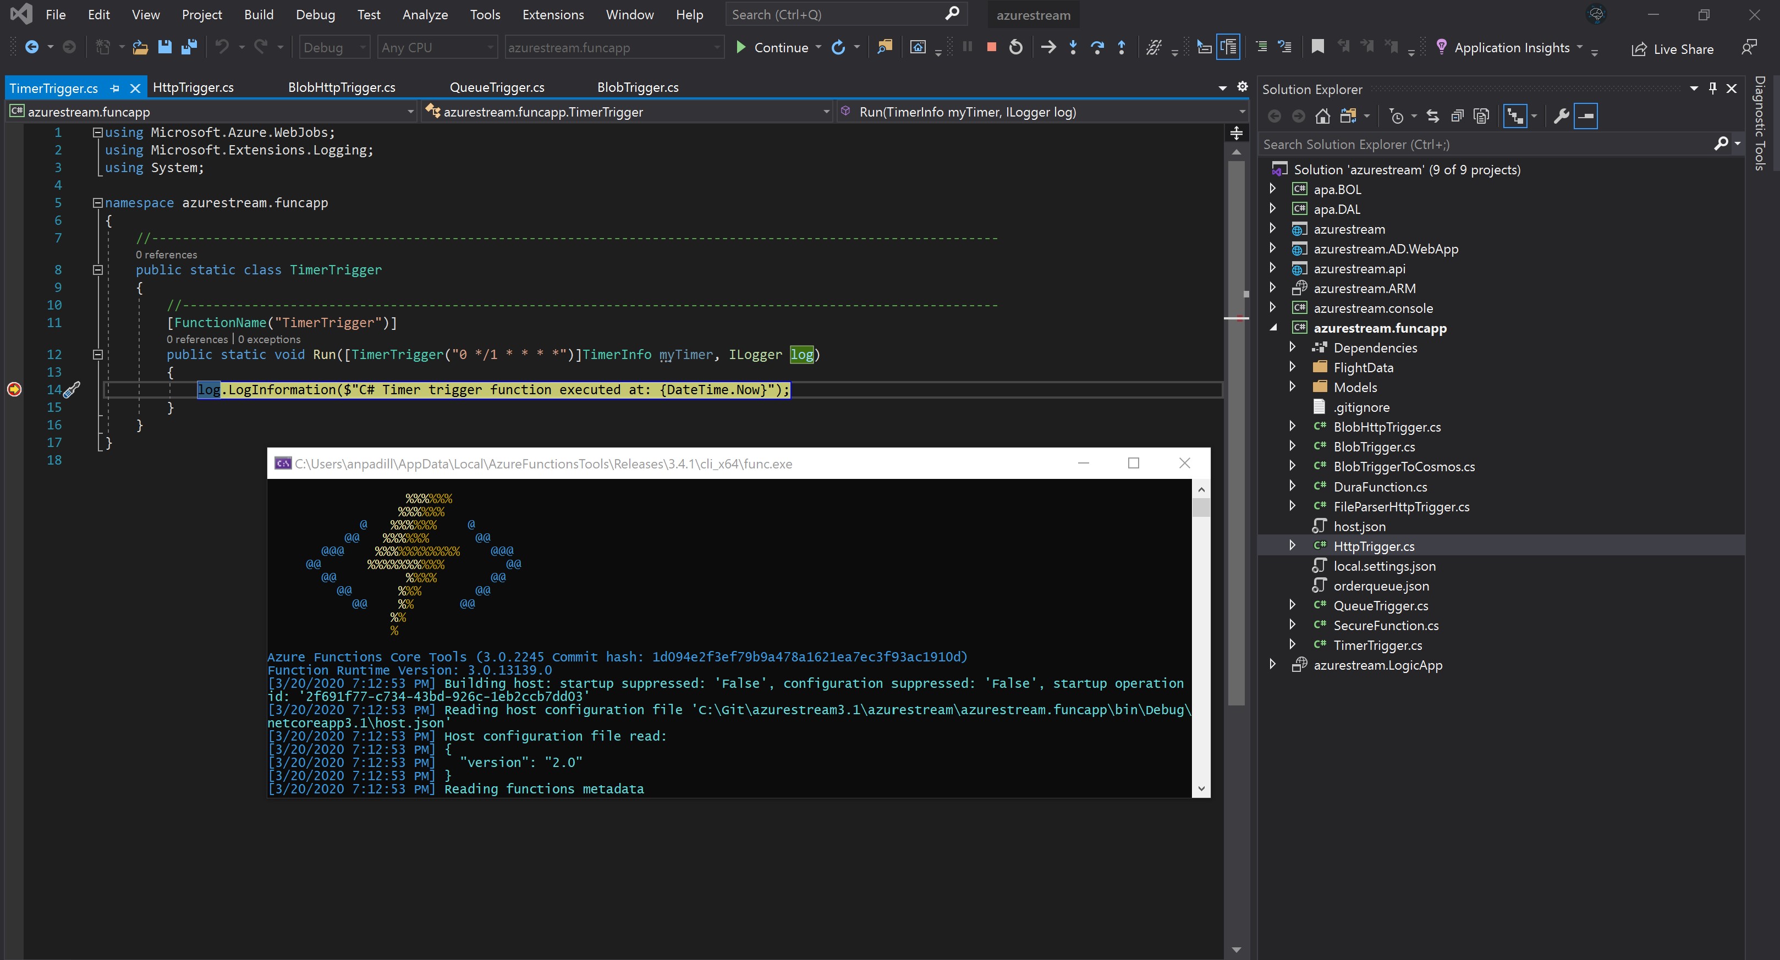Expand the FlightData folder node
The height and width of the screenshot is (960, 1780).
(x=1292, y=367)
